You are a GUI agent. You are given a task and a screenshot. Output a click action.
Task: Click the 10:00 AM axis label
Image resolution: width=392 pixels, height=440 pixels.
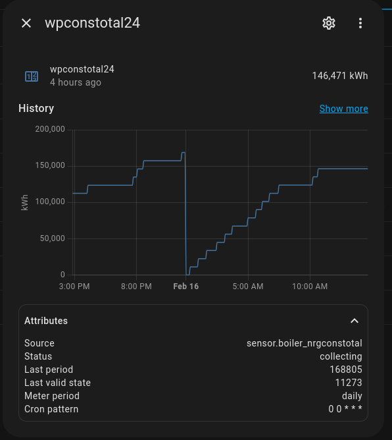tap(310, 287)
